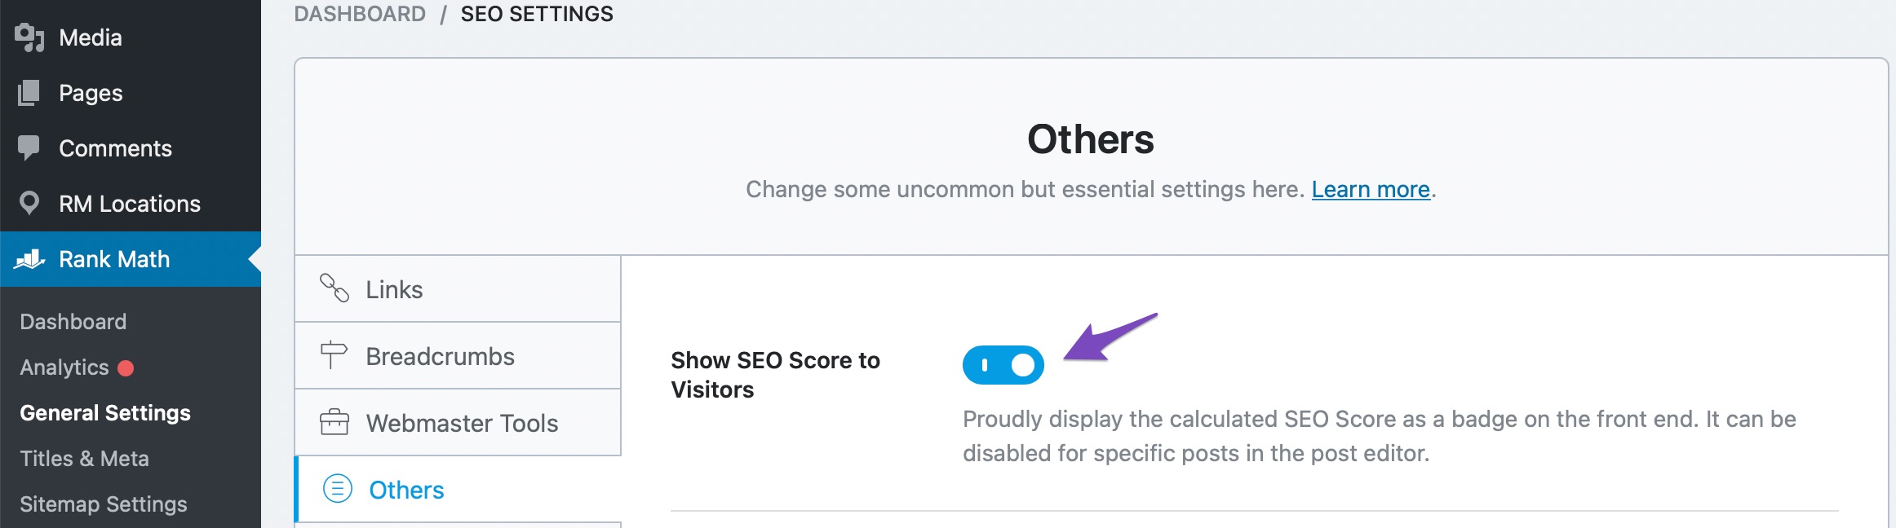Image resolution: width=1896 pixels, height=528 pixels.
Task: Disable Show SEO Score to Visitors toggle
Action: click(1003, 365)
